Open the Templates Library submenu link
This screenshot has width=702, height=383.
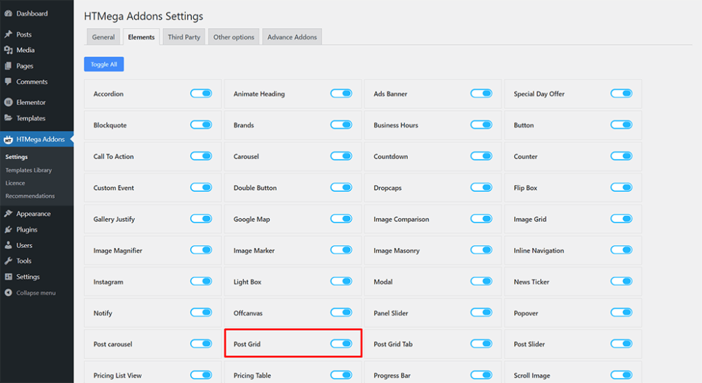[x=29, y=170]
